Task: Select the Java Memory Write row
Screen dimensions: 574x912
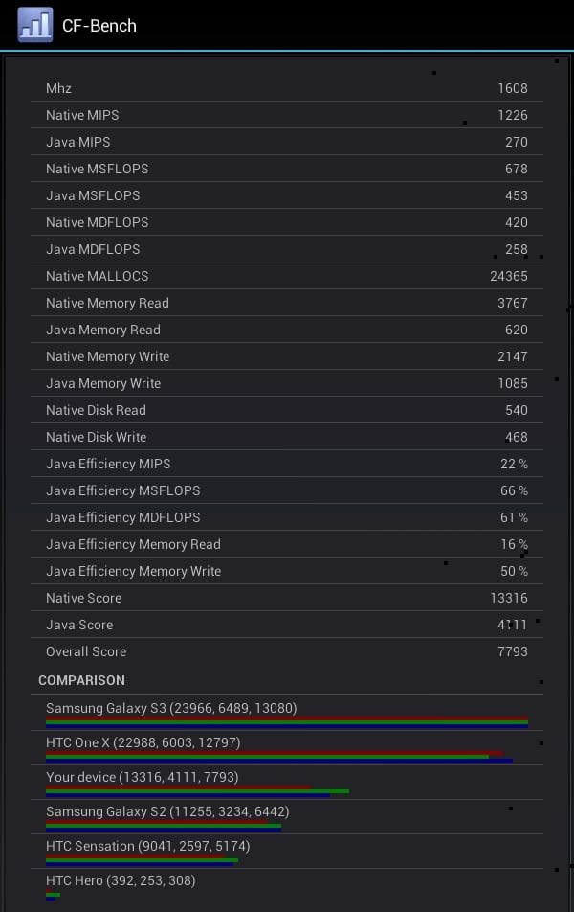Action: (287, 383)
